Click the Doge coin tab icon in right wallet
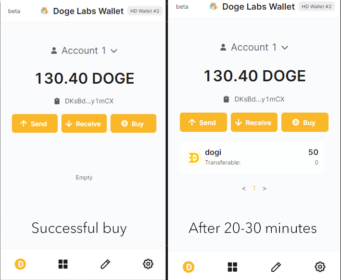Viewport: 341px width, 280px height. click(x=189, y=267)
